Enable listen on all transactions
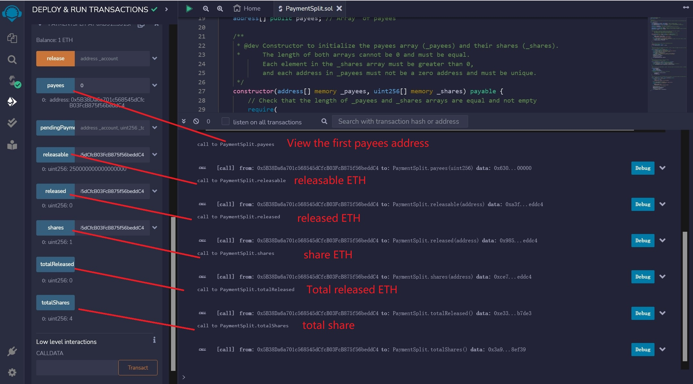The height and width of the screenshot is (384, 693). (x=226, y=122)
